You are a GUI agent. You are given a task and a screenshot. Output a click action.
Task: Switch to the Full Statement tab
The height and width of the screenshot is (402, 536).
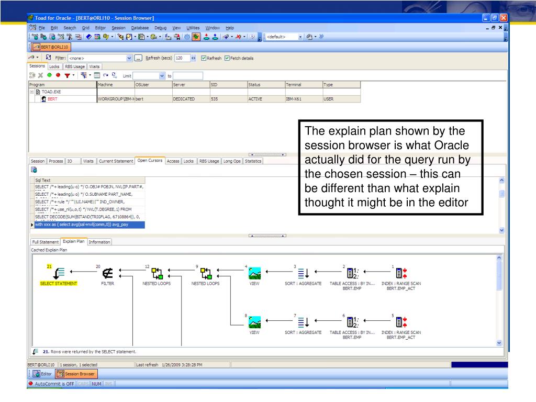coord(45,242)
